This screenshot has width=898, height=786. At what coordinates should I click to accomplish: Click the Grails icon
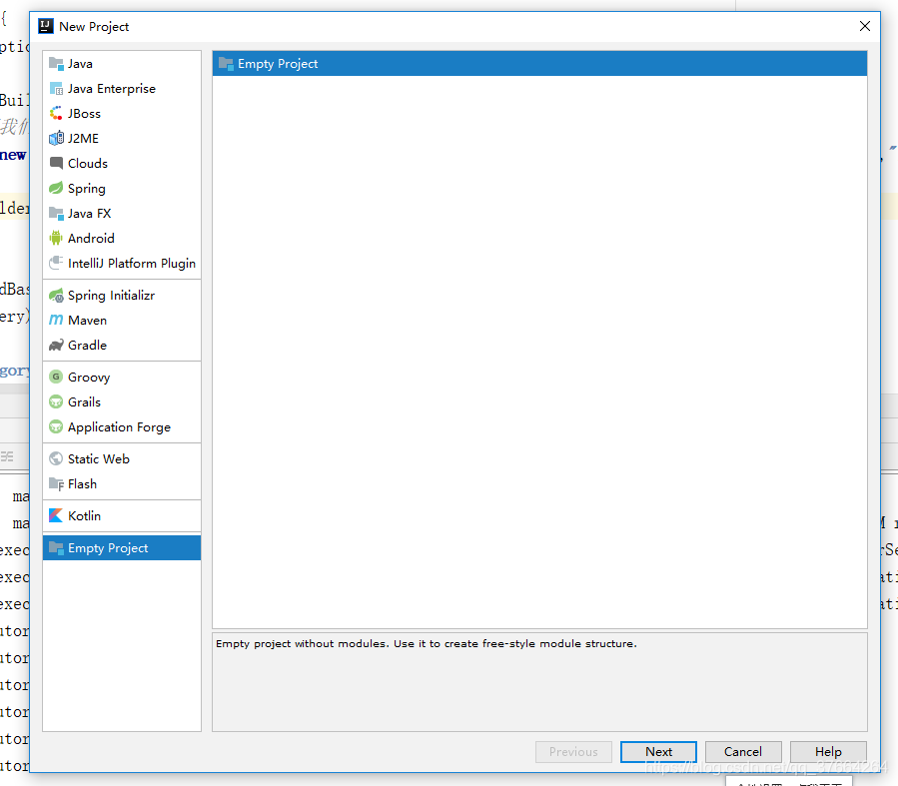56,401
